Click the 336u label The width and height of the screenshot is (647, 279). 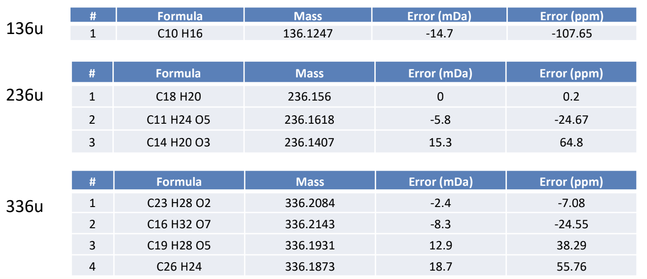25,206
